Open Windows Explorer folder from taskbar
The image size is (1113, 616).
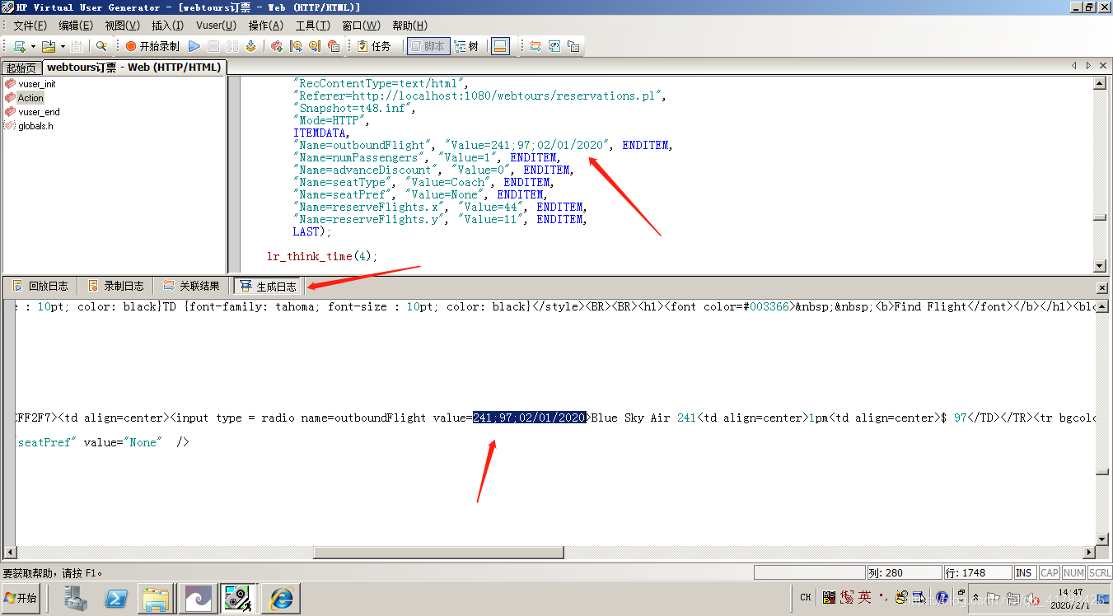[155, 598]
